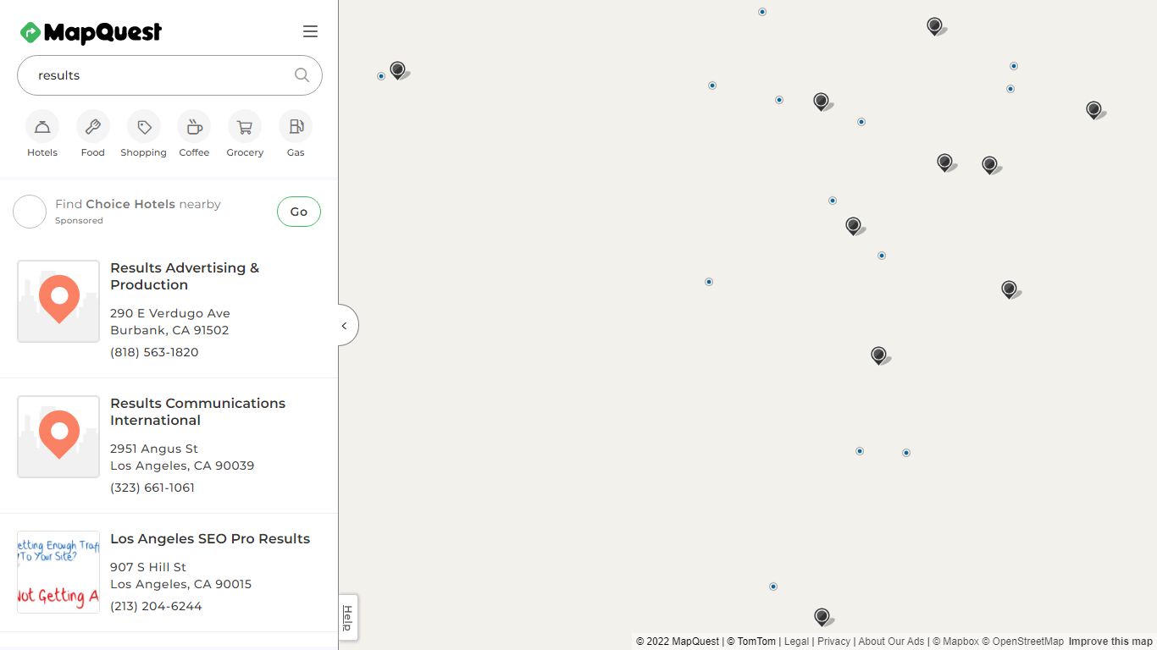
Task: Click address 2951 Angus St
Action: click(x=154, y=449)
